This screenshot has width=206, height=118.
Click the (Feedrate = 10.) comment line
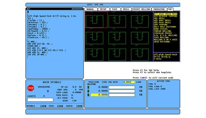pos(38,37)
